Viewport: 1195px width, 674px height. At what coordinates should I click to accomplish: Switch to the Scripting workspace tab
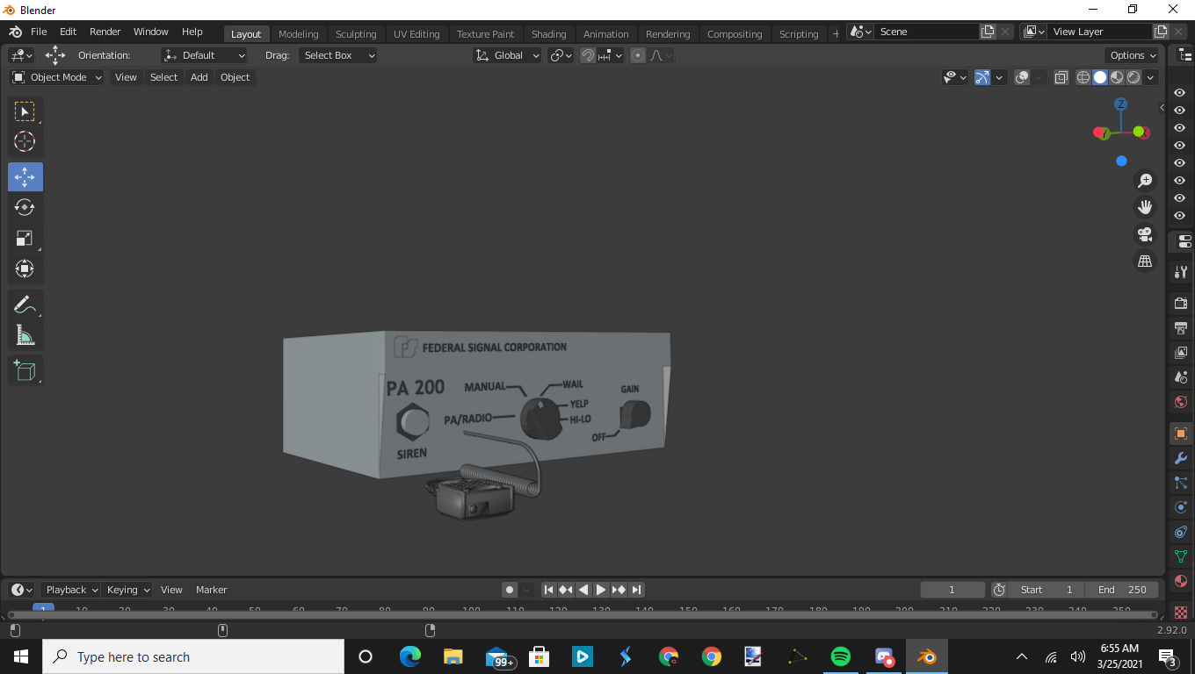tap(799, 34)
